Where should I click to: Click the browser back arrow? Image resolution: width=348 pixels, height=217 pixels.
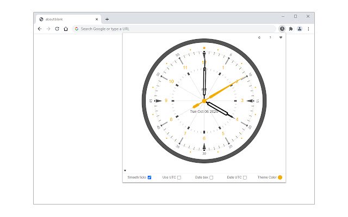pyautogui.click(x=40, y=29)
